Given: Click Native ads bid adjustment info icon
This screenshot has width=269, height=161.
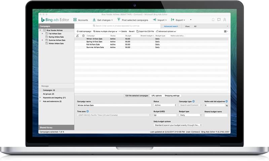Looking at the screenshot, I should (227, 101).
